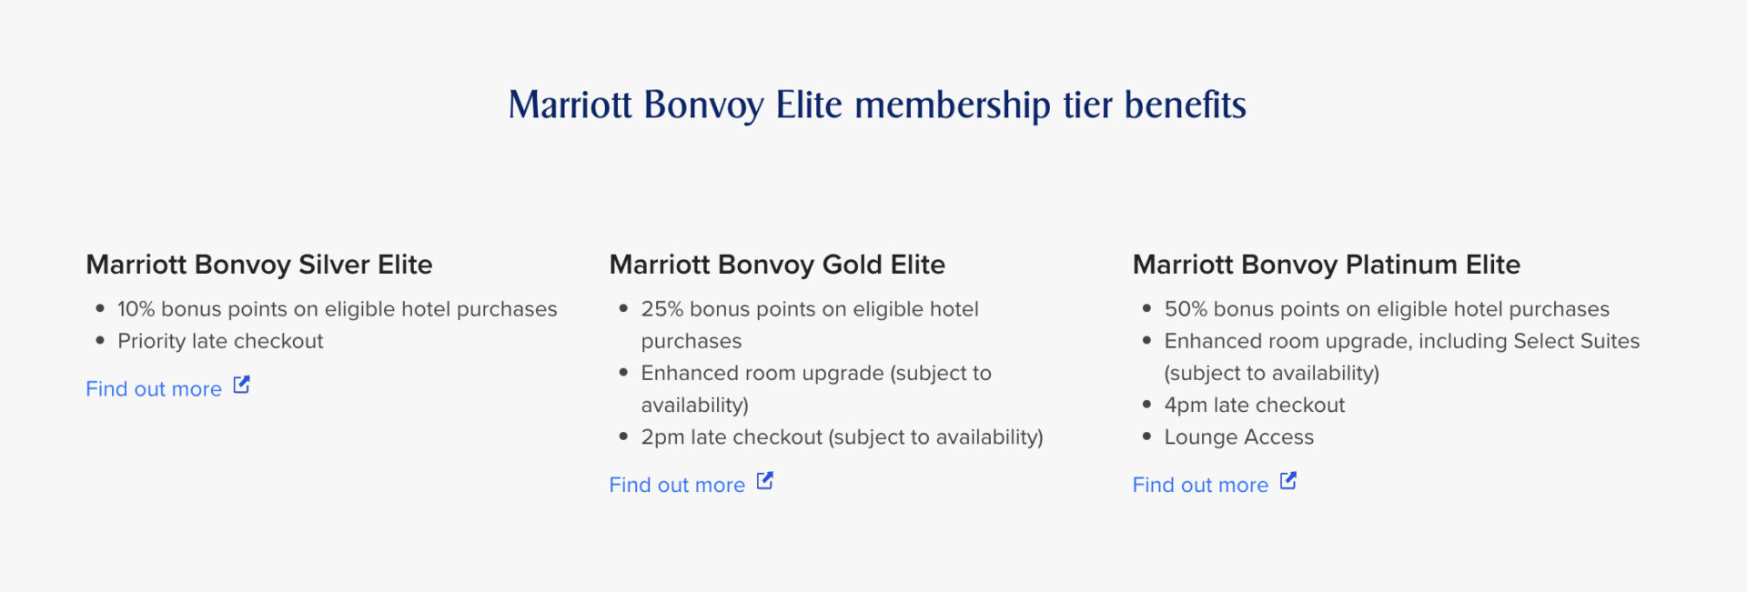Open Silver Elite's Find out more link

(153, 388)
